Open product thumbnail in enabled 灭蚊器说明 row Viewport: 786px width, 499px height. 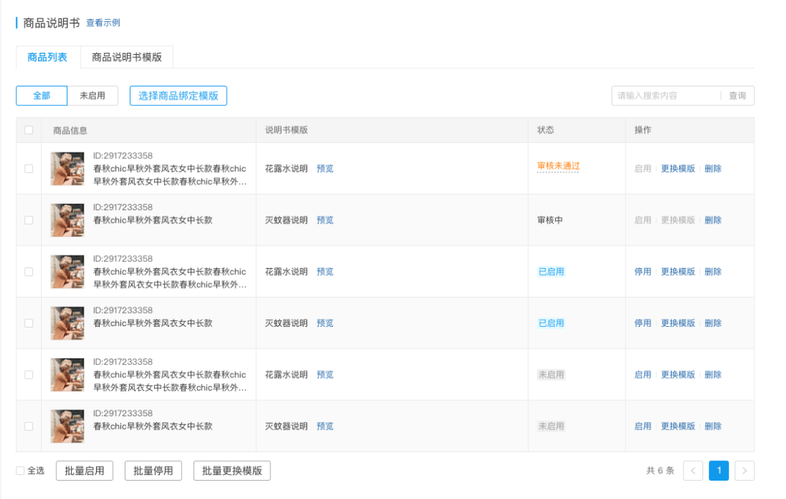67,324
